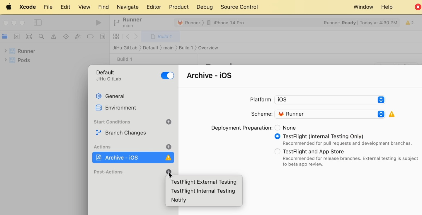Expand the Runner project tree item

[5, 51]
